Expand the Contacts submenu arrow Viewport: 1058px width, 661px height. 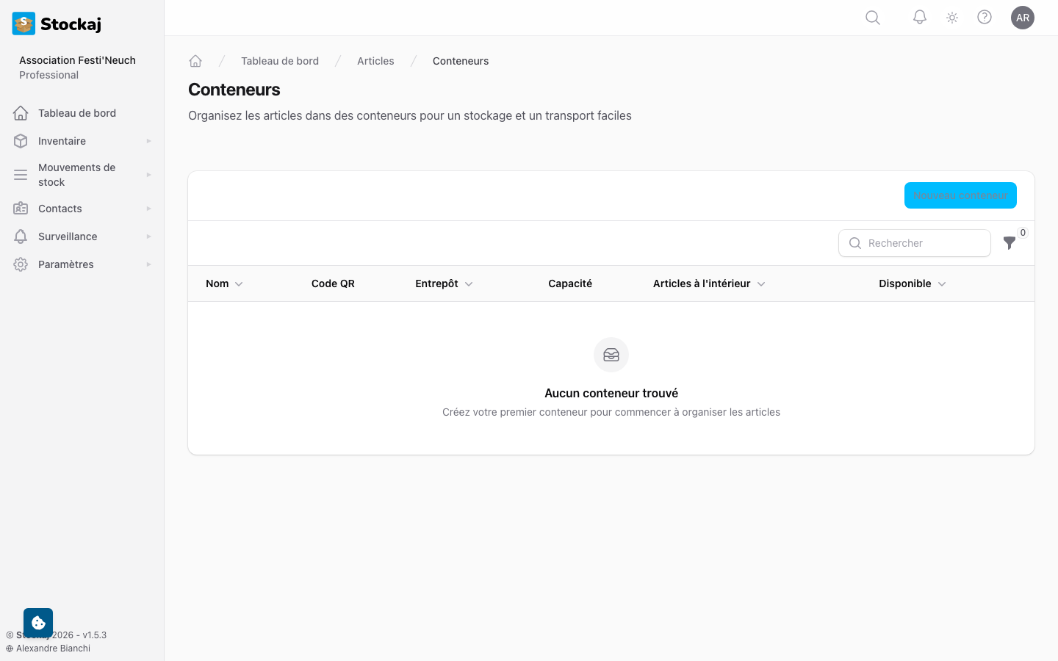[148, 209]
